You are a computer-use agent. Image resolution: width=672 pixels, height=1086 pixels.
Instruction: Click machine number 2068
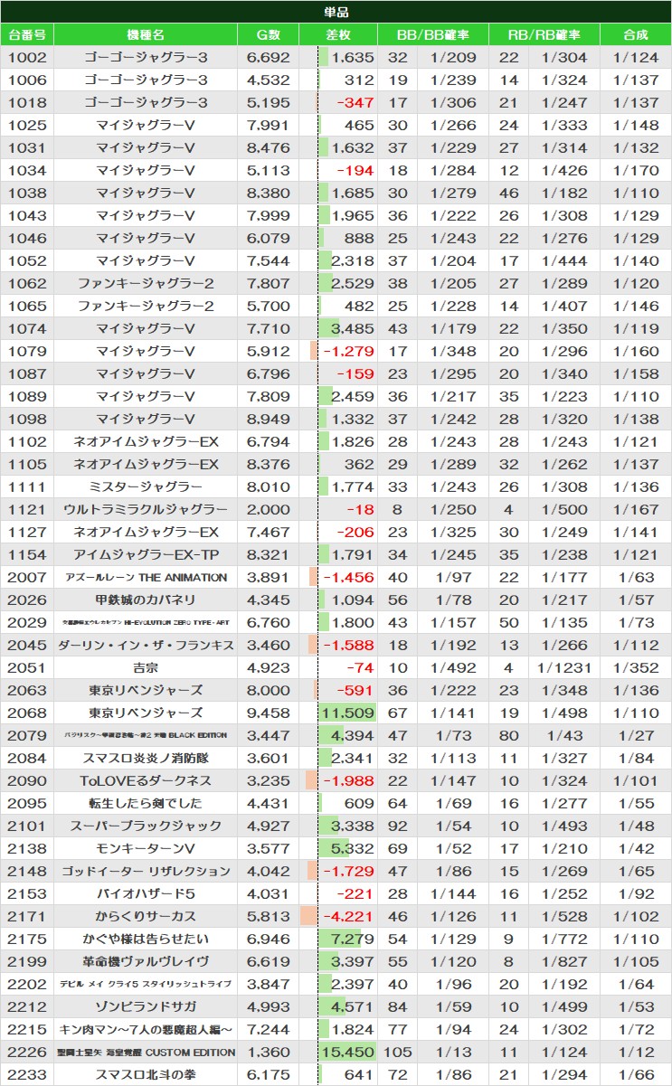27,713
